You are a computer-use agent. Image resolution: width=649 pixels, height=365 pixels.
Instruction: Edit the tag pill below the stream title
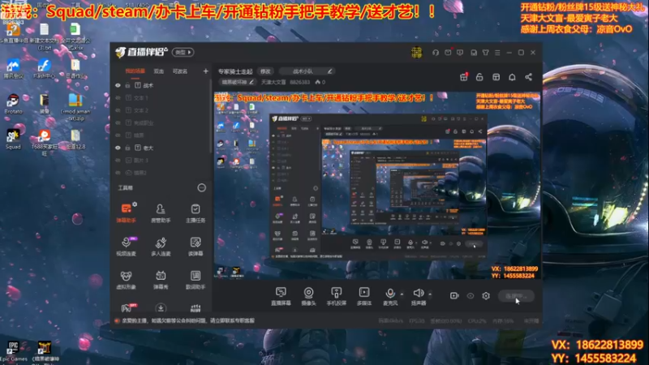click(238, 82)
